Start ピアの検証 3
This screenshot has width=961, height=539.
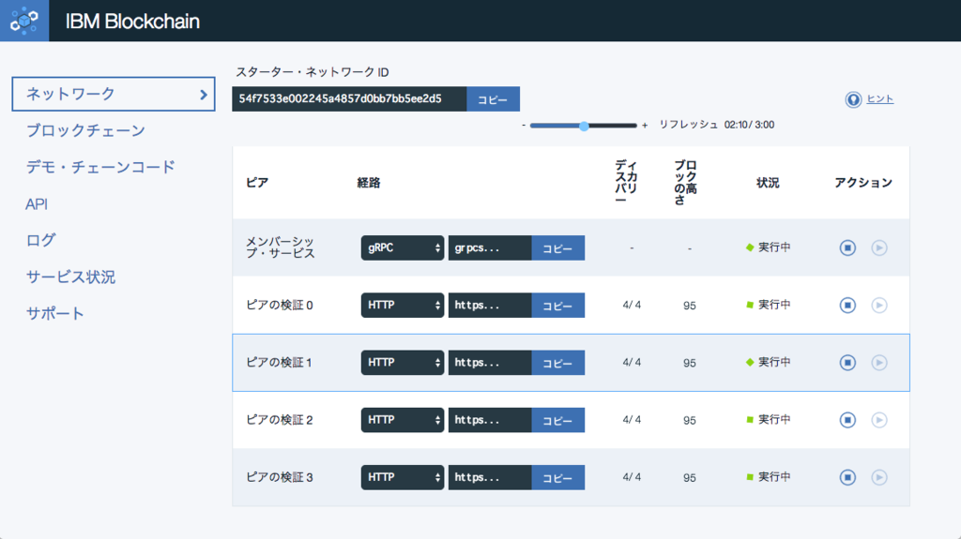[x=878, y=477]
